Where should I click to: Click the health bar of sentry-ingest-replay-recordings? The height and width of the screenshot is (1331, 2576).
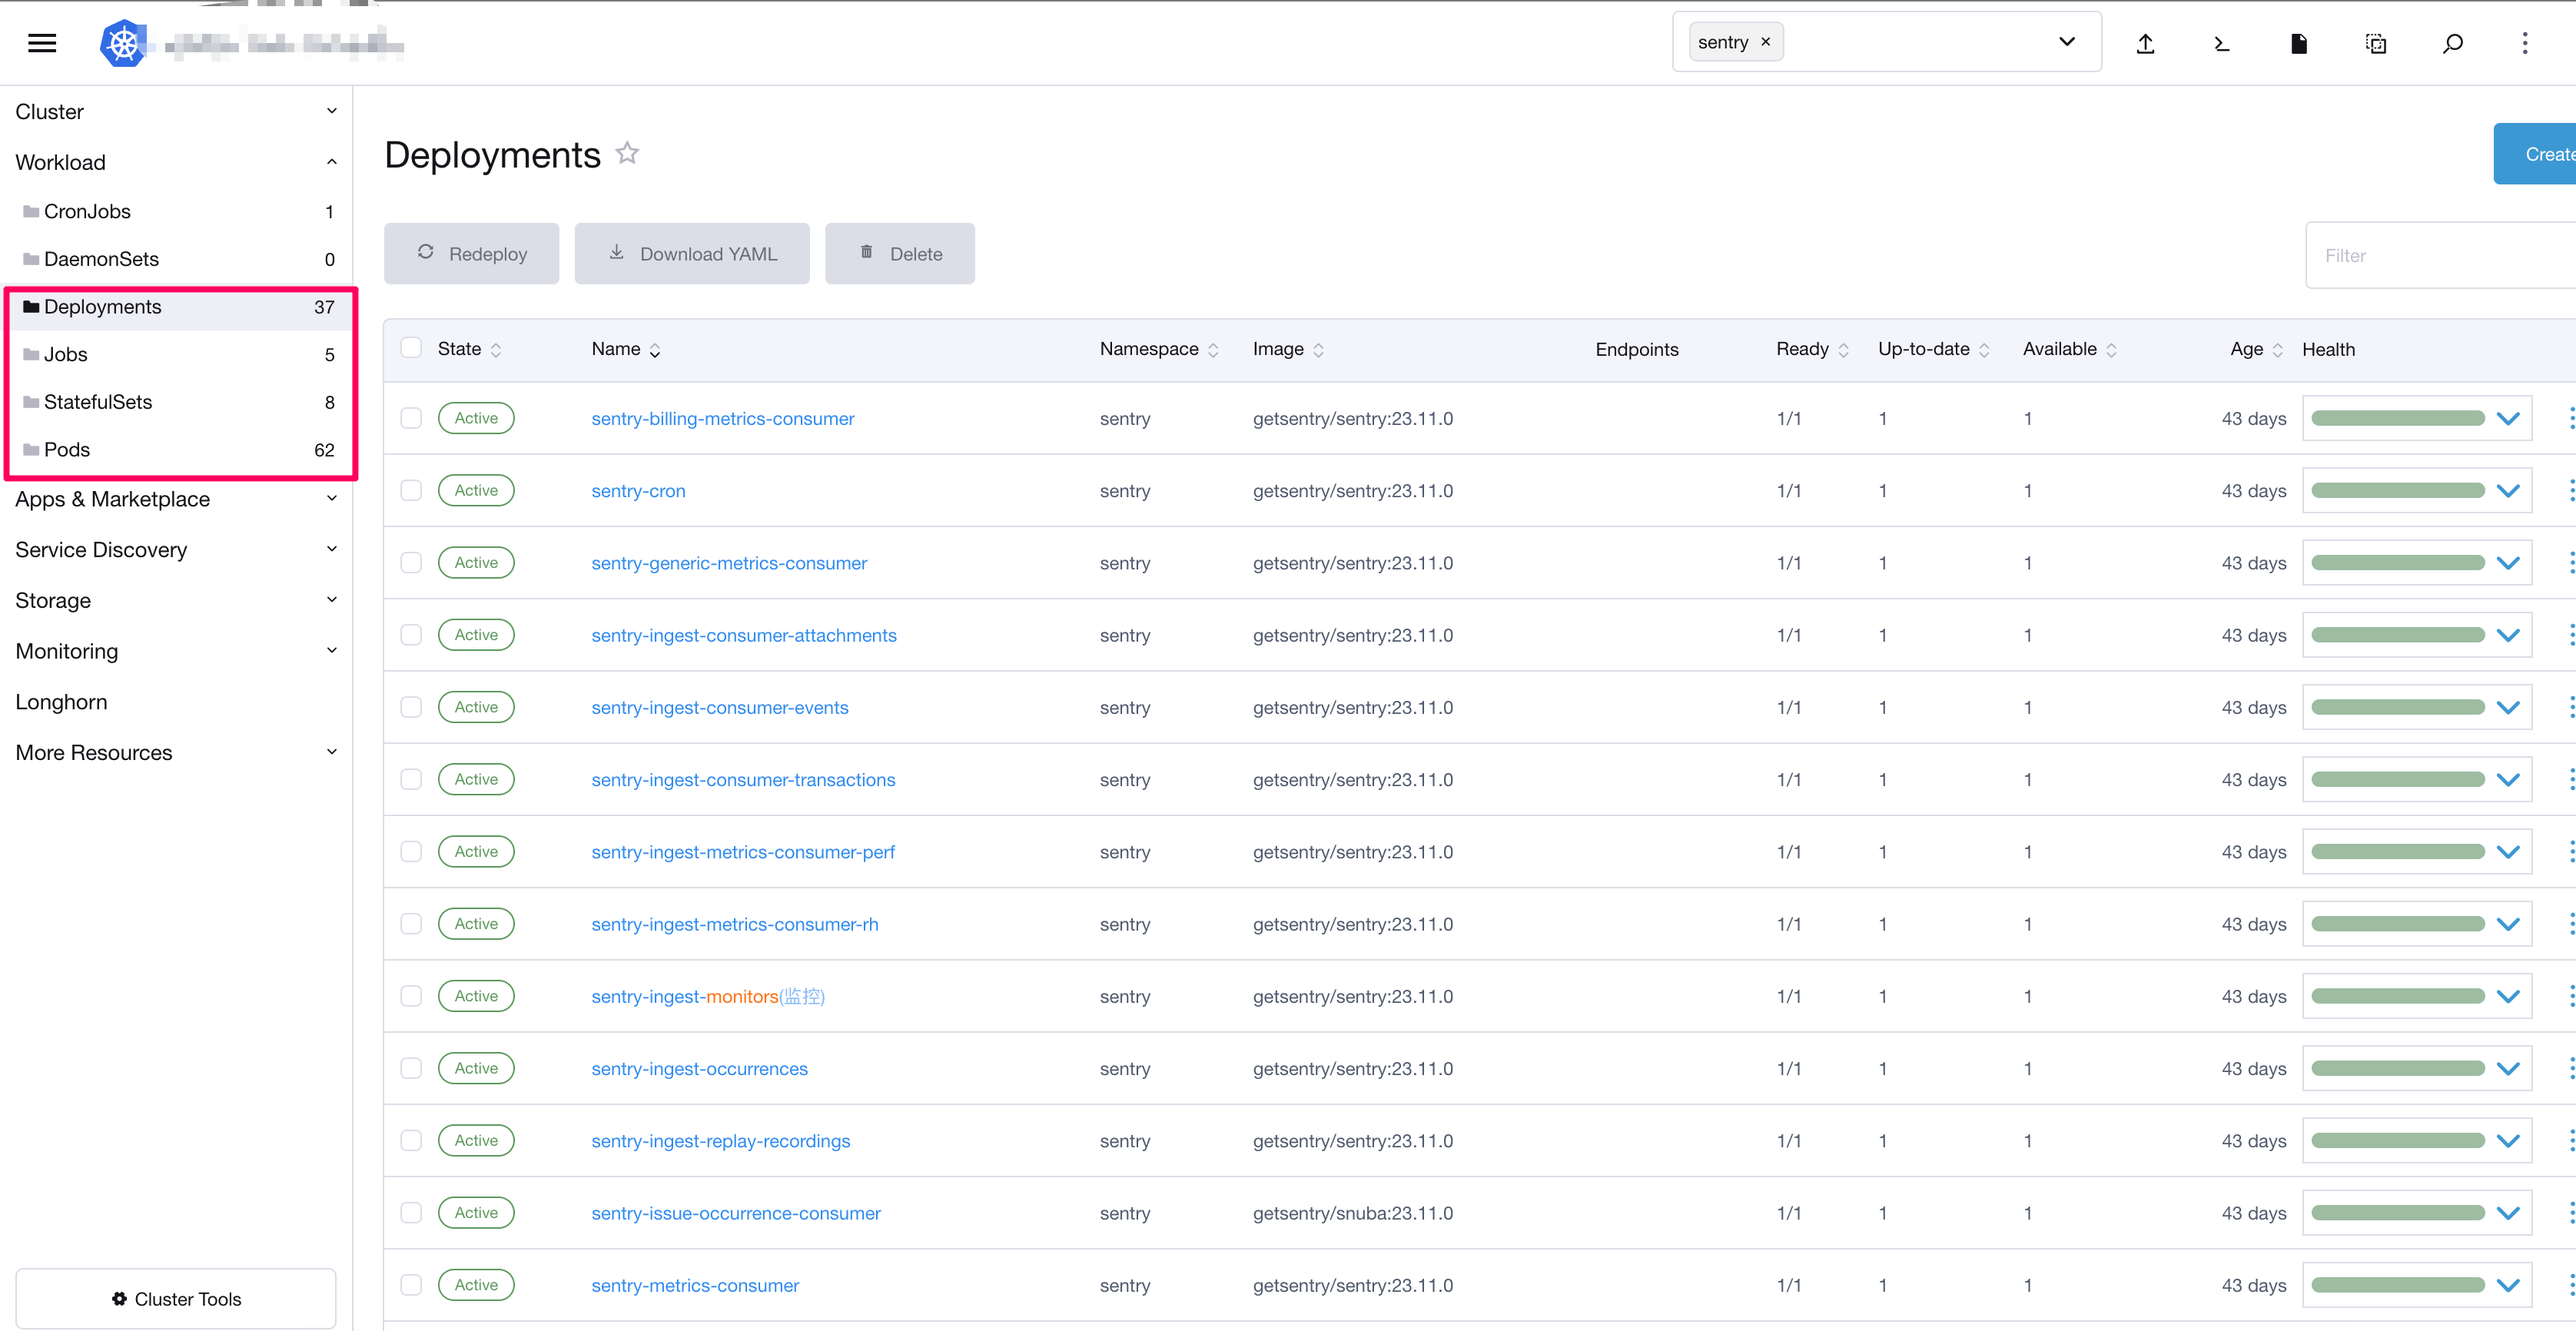[x=2397, y=1141]
